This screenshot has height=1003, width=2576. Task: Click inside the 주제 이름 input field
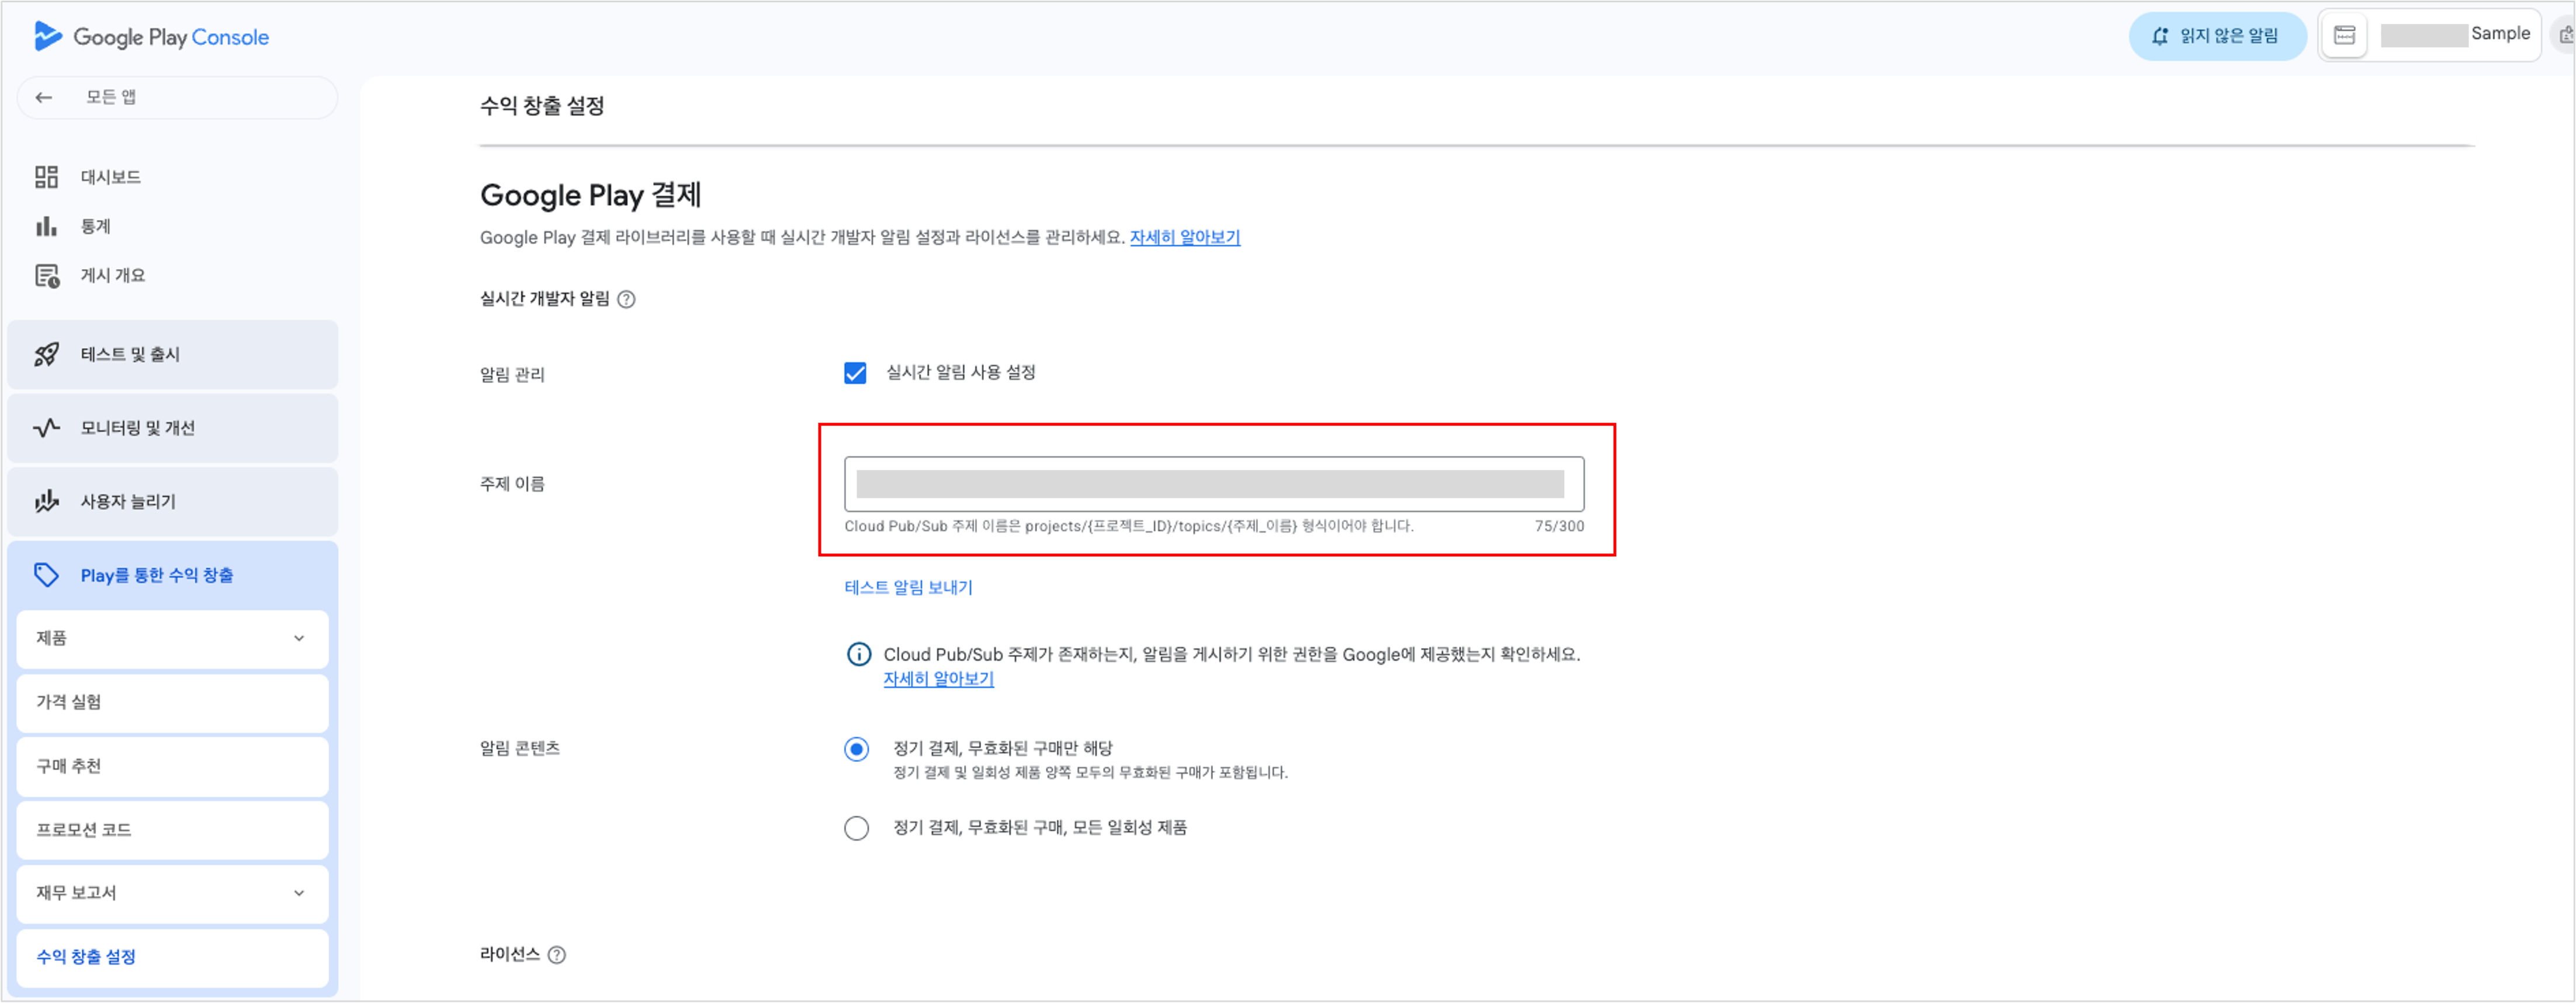click(1213, 483)
